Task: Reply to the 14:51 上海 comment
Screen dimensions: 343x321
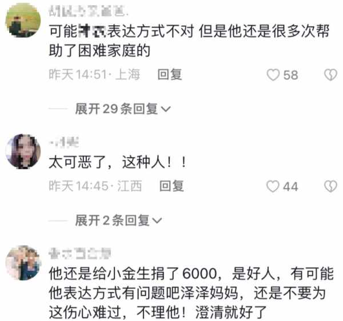Action: click(x=170, y=74)
